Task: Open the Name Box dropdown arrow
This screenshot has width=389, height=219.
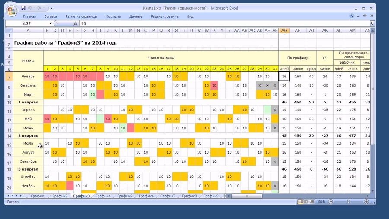Action: pos(51,24)
